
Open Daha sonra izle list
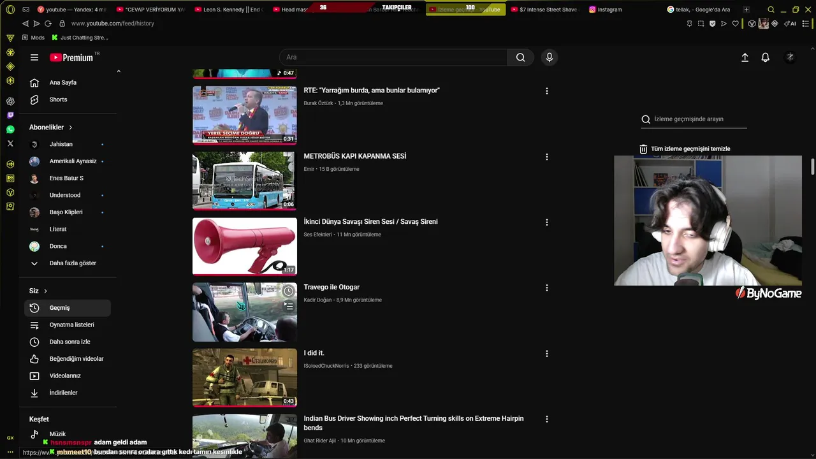pos(67,342)
